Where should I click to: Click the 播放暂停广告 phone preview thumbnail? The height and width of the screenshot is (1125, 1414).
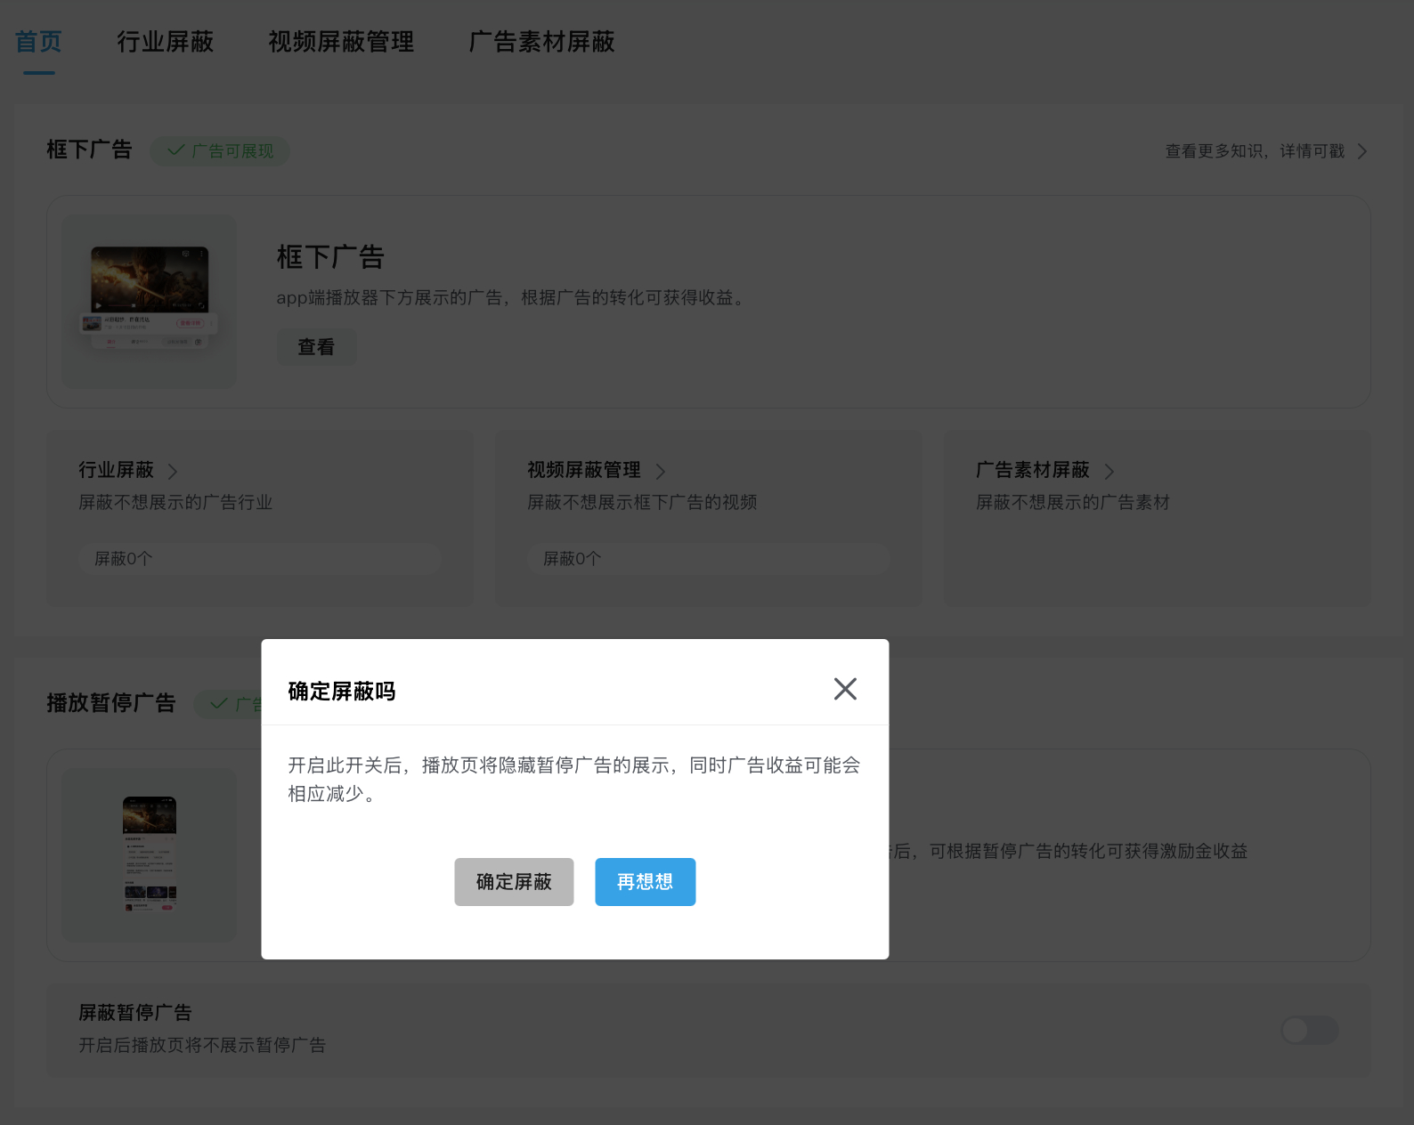[150, 854]
